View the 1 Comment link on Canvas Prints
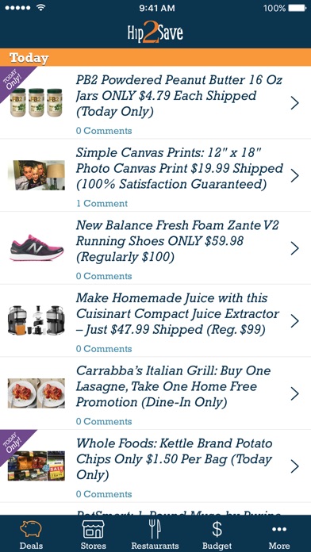This screenshot has height=552, width=311. [x=102, y=204]
